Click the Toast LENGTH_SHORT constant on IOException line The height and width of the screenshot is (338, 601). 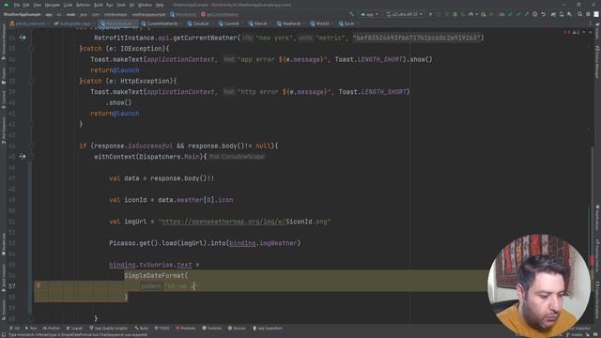click(x=379, y=59)
